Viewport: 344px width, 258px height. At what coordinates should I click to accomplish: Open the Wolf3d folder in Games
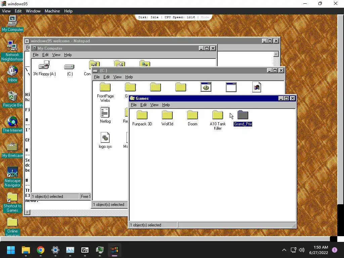[x=167, y=118]
